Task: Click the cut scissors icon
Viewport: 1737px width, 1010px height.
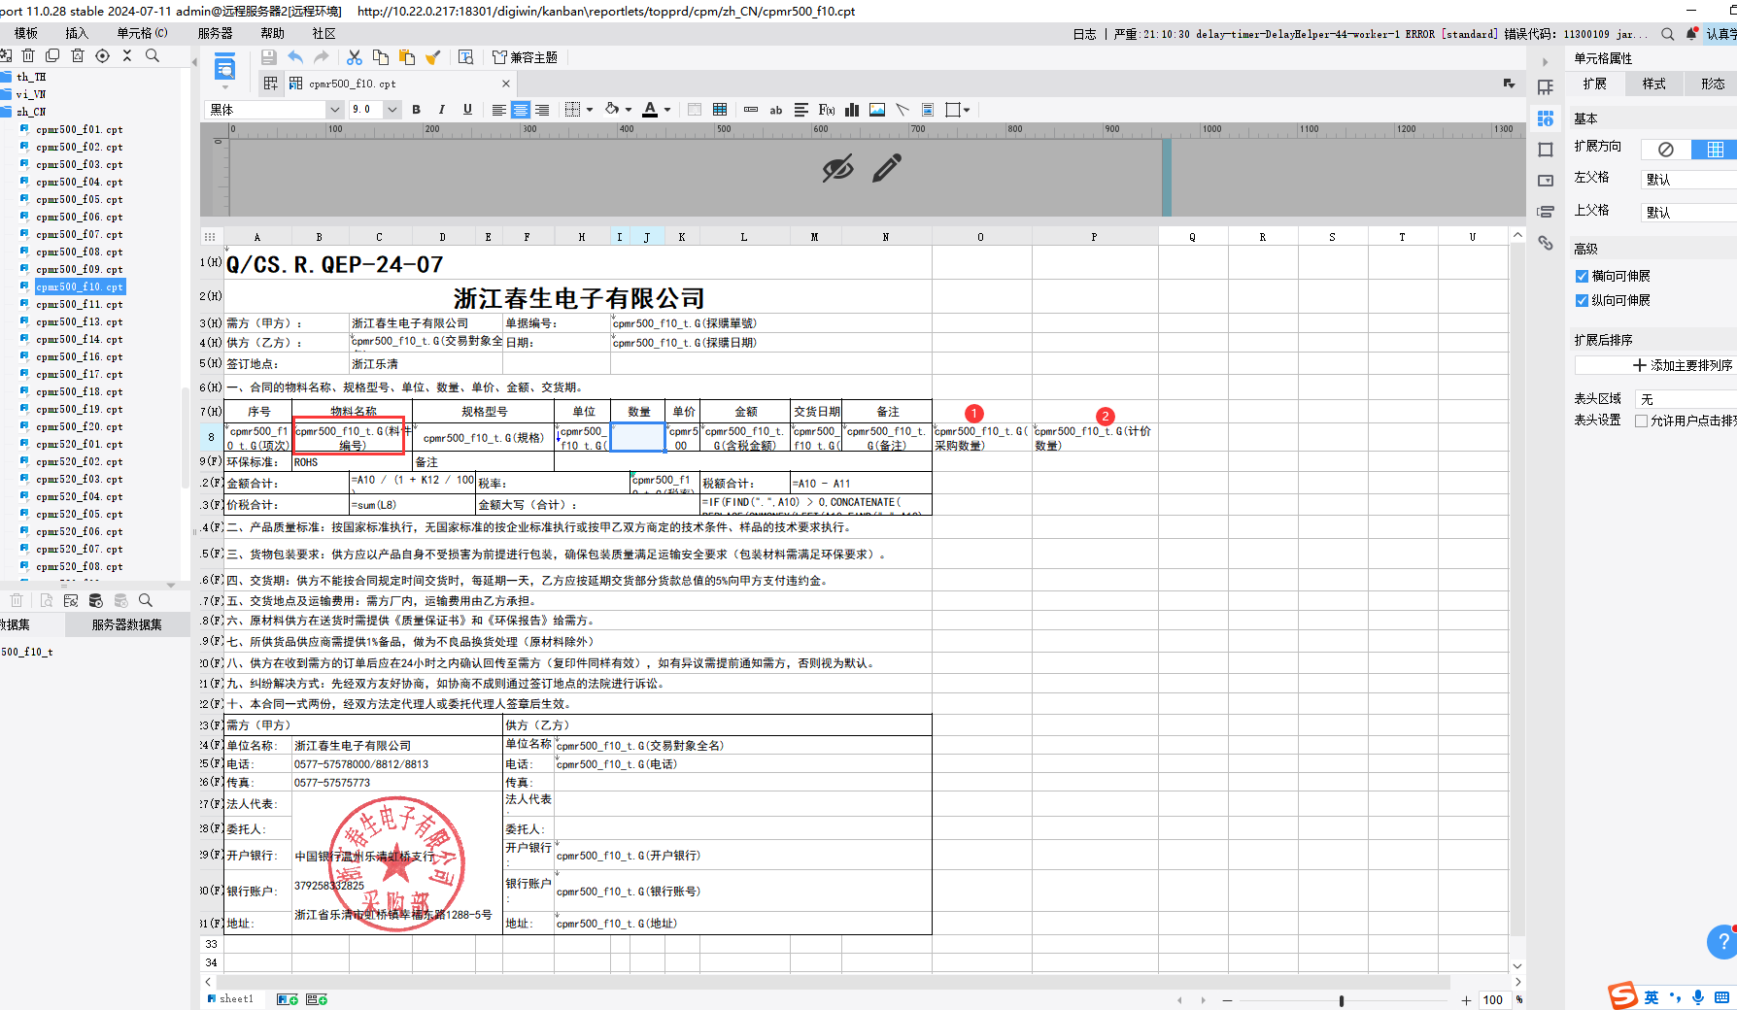Action: (355, 57)
